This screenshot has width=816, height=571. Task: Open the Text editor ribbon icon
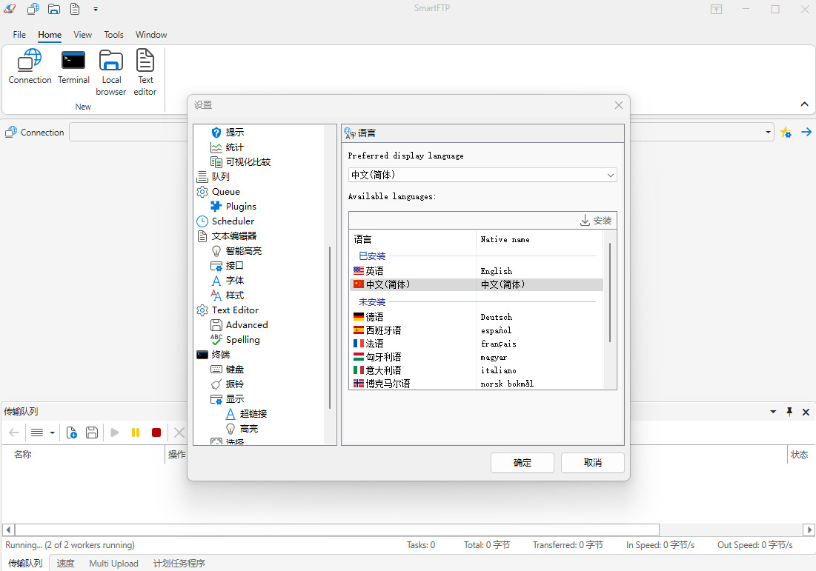(145, 73)
